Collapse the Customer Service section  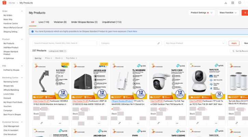pos(22,122)
